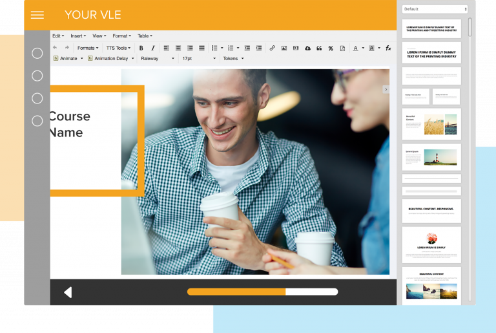496x333 pixels.
Task: Open the hamburger menu in the header
Action: [x=37, y=15]
